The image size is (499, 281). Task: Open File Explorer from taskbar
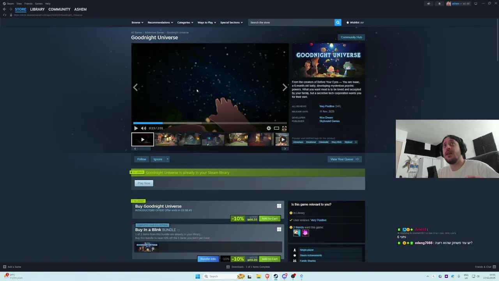[x=258, y=276]
